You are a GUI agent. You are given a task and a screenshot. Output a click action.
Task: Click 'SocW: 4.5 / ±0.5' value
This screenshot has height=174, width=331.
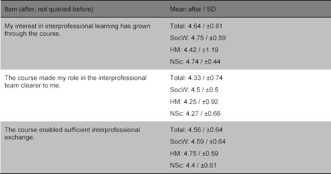(x=194, y=90)
